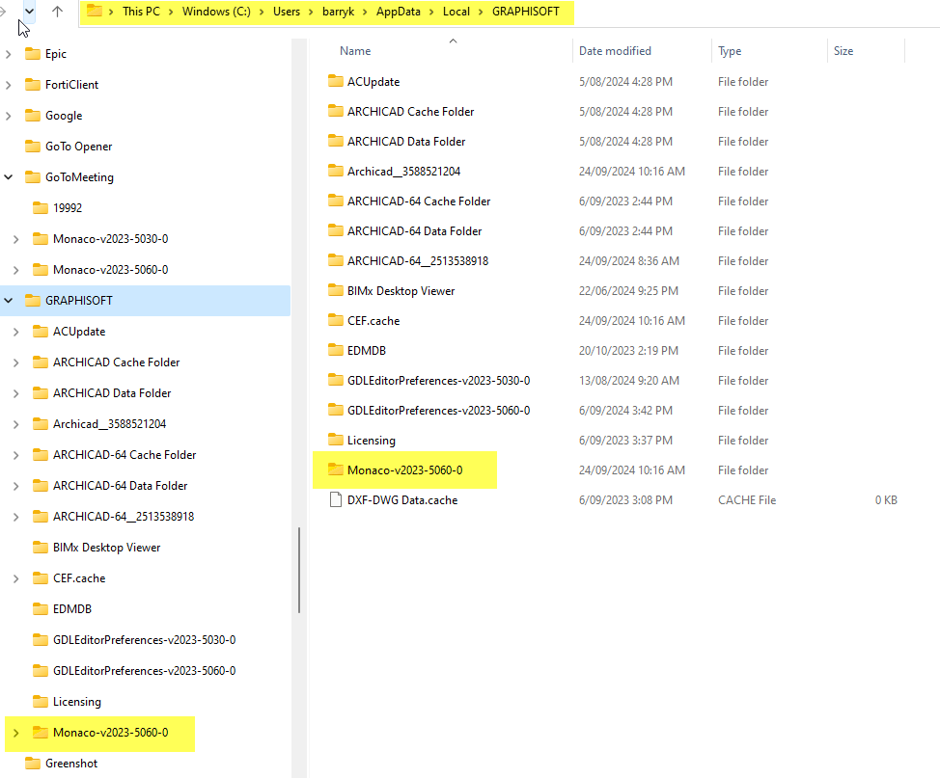
Task: Click 'barryk' breadcrumb in address bar
Action: [338, 12]
